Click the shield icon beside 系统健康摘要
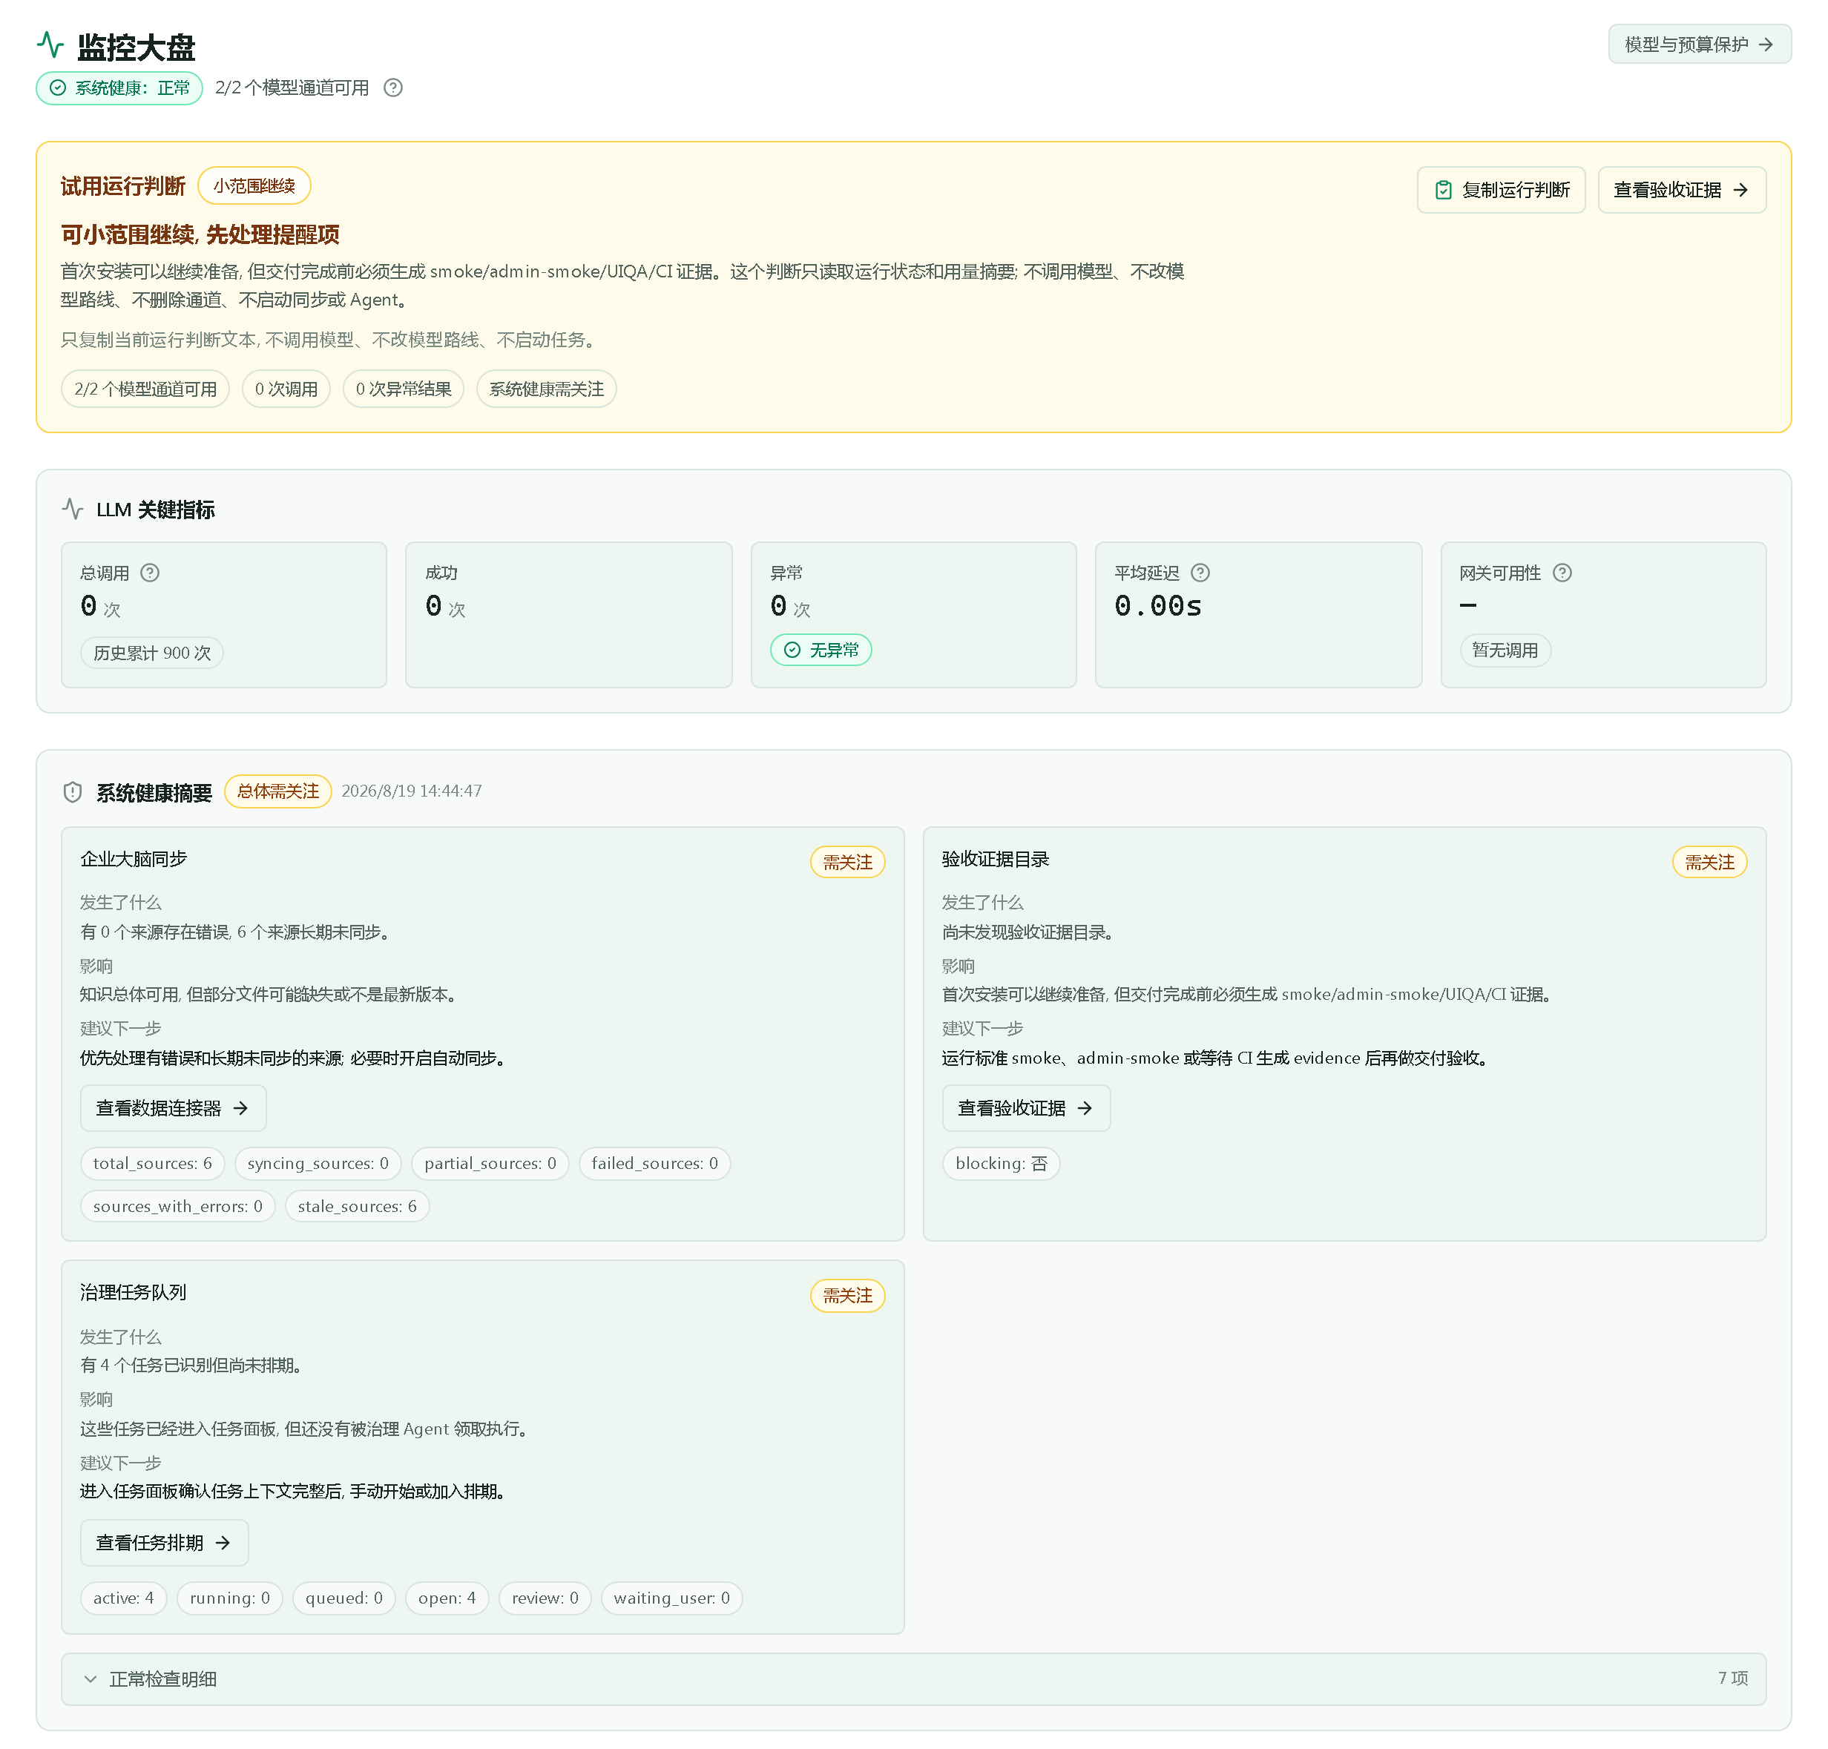 pyautogui.click(x=73, y=792)
